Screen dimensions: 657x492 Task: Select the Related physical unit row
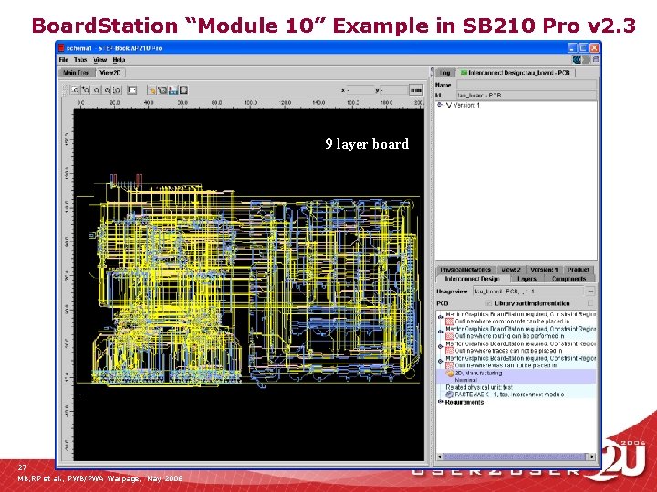point(479,387)
